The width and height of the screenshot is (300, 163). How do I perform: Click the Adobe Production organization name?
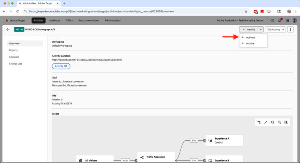pyautogui.click(x=240, y=20)
